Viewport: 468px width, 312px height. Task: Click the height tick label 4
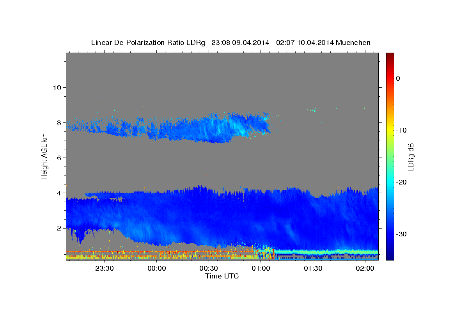[59, 193]
